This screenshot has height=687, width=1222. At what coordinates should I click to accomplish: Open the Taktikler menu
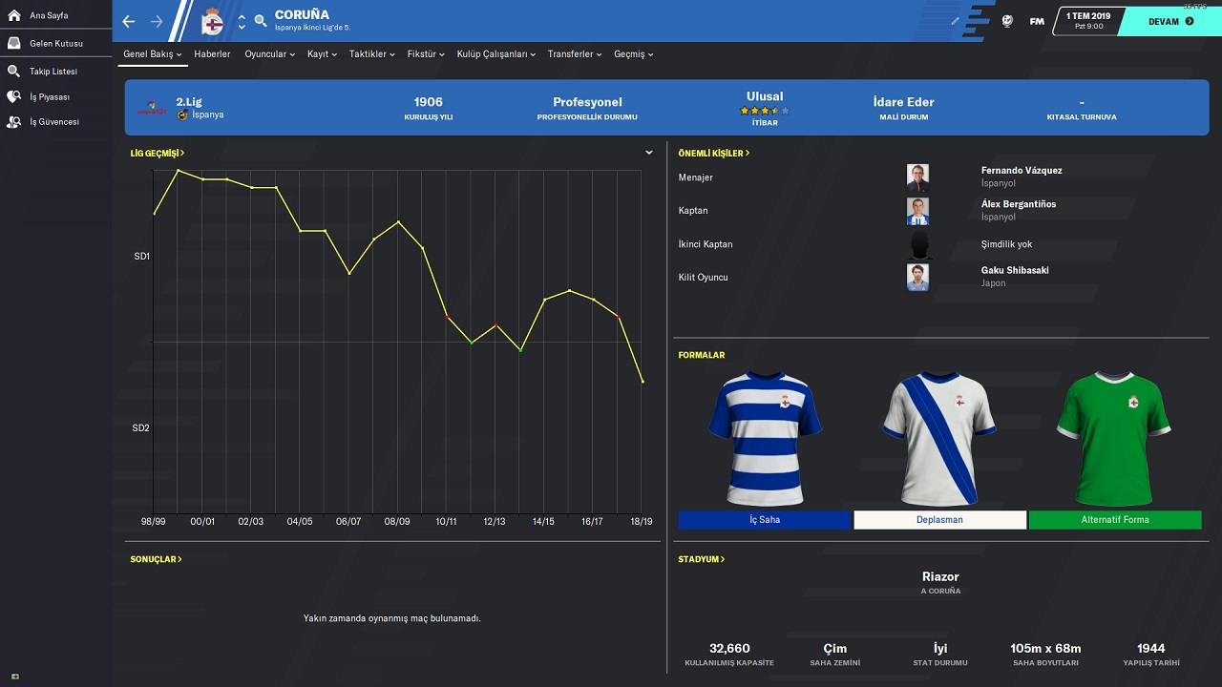[372, 54]
